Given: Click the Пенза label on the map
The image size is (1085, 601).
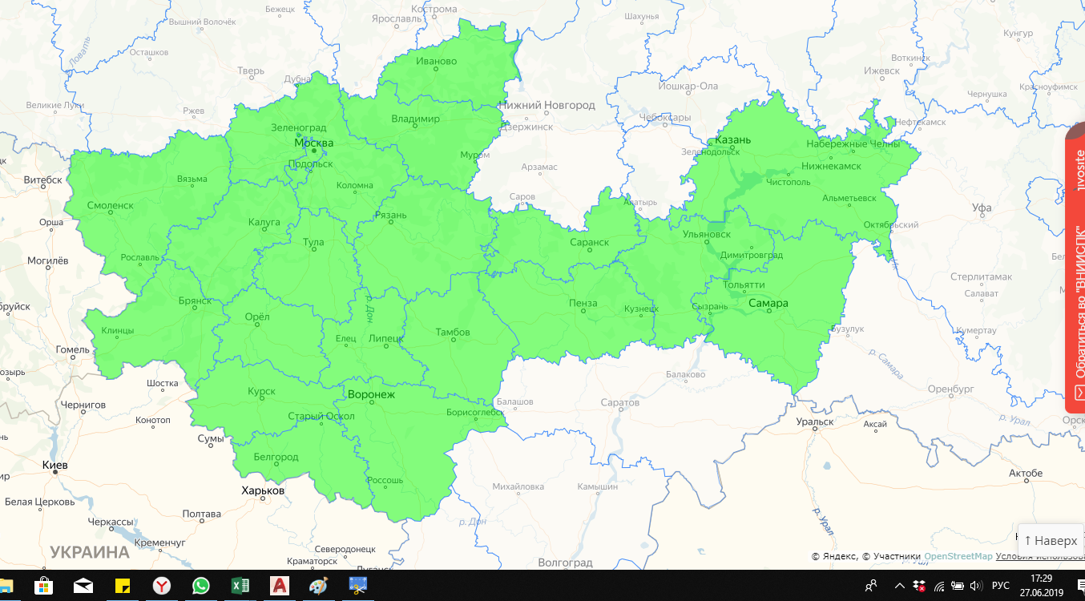Looking at the screenshot, I should (x=583, y=303).
